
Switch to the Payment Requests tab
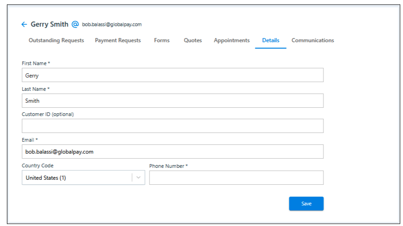click(x=118, y=40)
